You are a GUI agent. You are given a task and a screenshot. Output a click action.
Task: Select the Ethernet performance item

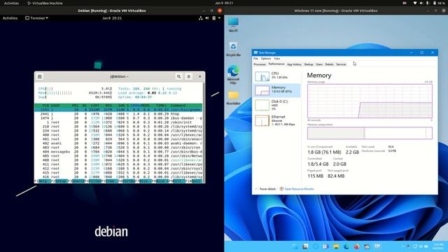tap(276, 120)
